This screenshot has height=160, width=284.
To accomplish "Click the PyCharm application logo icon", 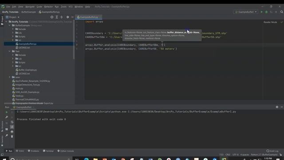I will tap(3, 7).
